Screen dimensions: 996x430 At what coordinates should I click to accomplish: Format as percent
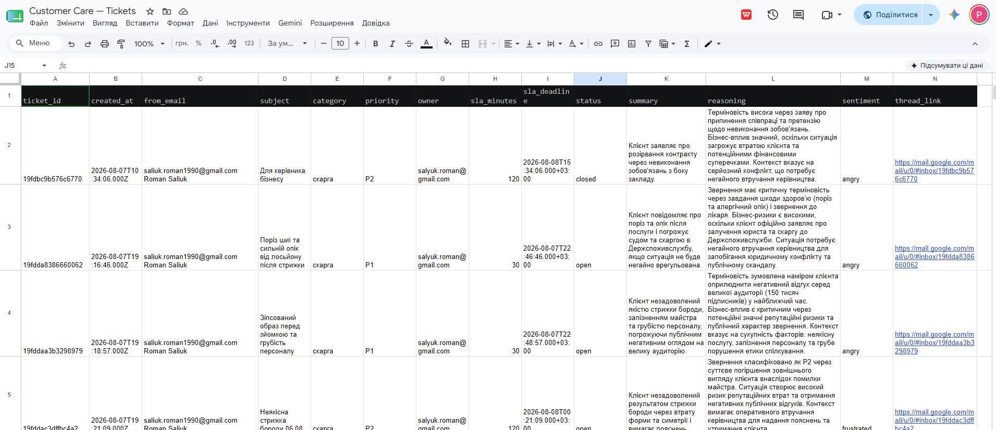click(x=199, y=43)
